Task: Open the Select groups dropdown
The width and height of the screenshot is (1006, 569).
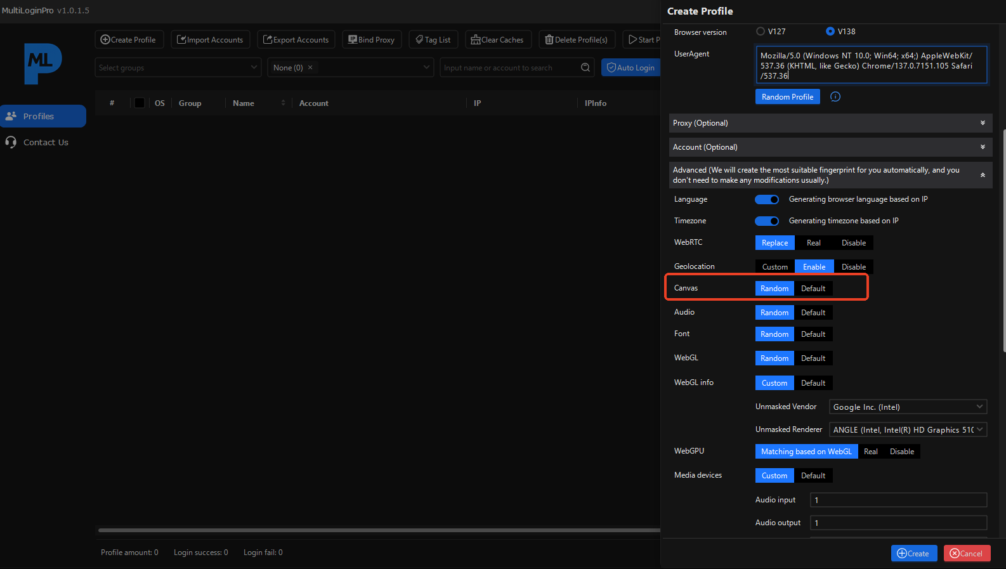Action: click(178, 67)
